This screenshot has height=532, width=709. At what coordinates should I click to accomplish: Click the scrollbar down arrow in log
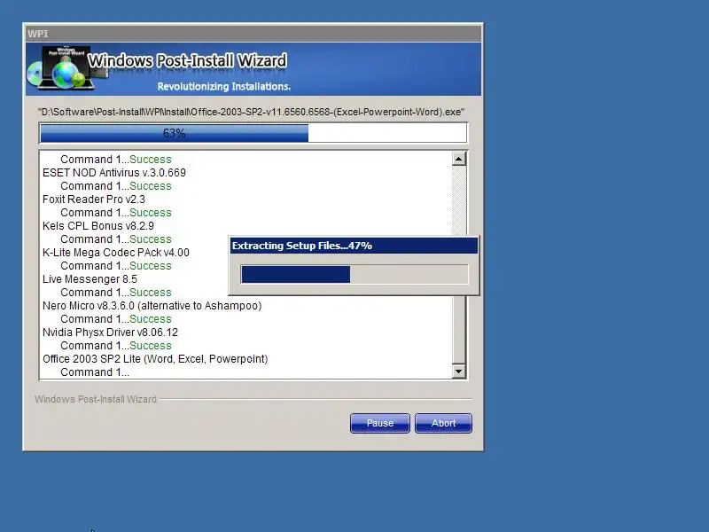[458, 372]
